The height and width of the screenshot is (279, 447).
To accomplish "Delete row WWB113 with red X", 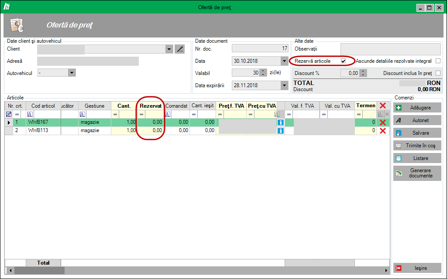I will point(383,131).
